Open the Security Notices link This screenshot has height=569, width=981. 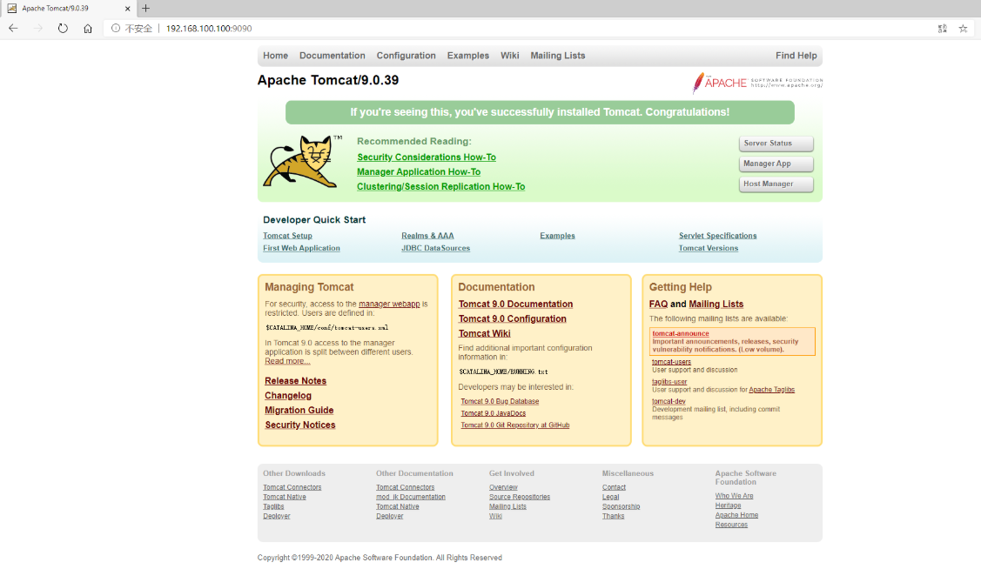coord(299,425)
